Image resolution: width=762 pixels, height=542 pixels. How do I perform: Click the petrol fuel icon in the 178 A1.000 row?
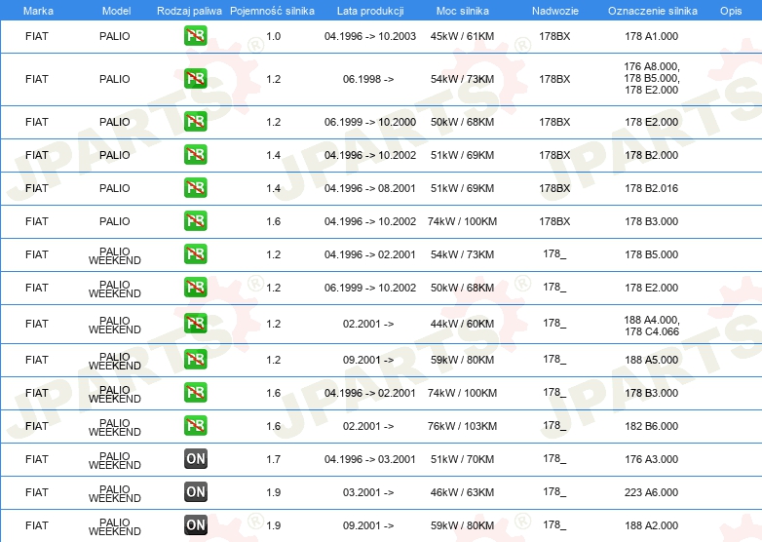(195, 36)
